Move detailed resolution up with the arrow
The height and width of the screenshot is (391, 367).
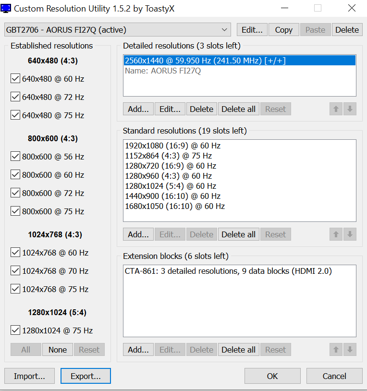[336, 109]
